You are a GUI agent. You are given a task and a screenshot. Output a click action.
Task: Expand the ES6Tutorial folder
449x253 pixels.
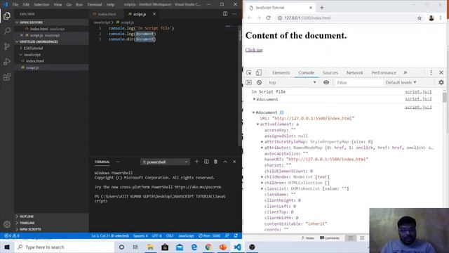pyautogui.click(x=51, y=48)
